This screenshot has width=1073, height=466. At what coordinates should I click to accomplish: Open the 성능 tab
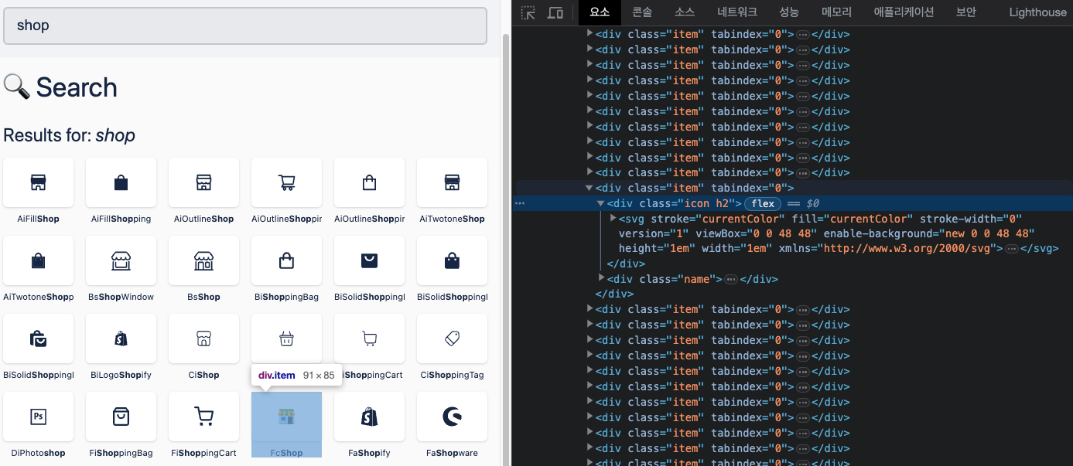[789, 12]
